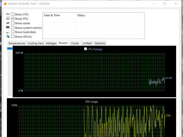Enable the Stress cache checkbox

pyautogui.click(x=13, y=23)
